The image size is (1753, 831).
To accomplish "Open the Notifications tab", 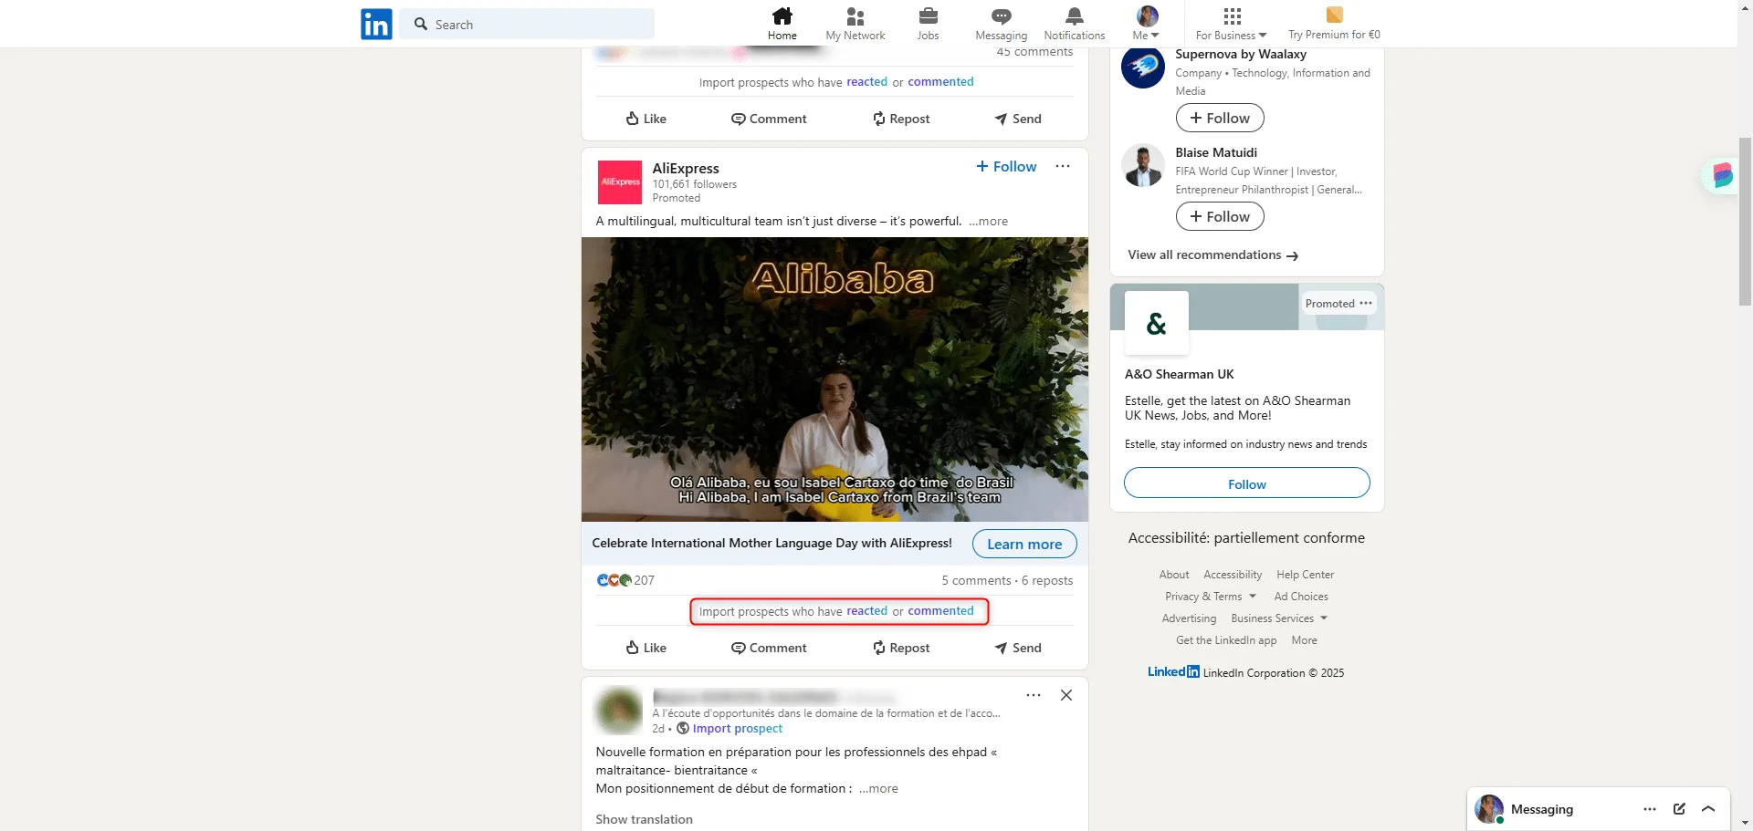I will coord(1074,24).
